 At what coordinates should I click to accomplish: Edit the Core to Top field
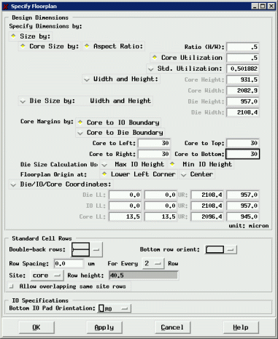243,143
